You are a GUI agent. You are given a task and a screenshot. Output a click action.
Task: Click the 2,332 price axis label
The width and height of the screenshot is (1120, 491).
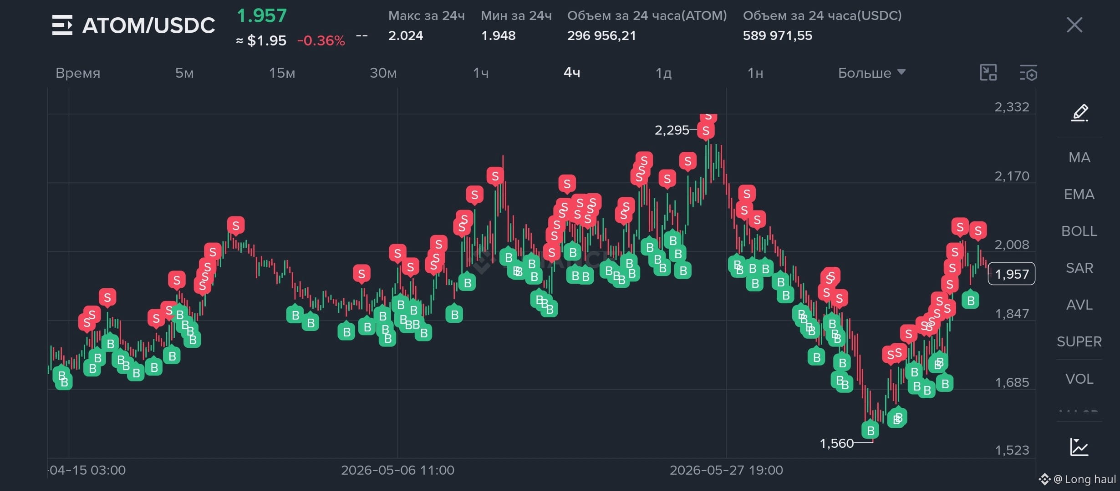pos(1012,107)
